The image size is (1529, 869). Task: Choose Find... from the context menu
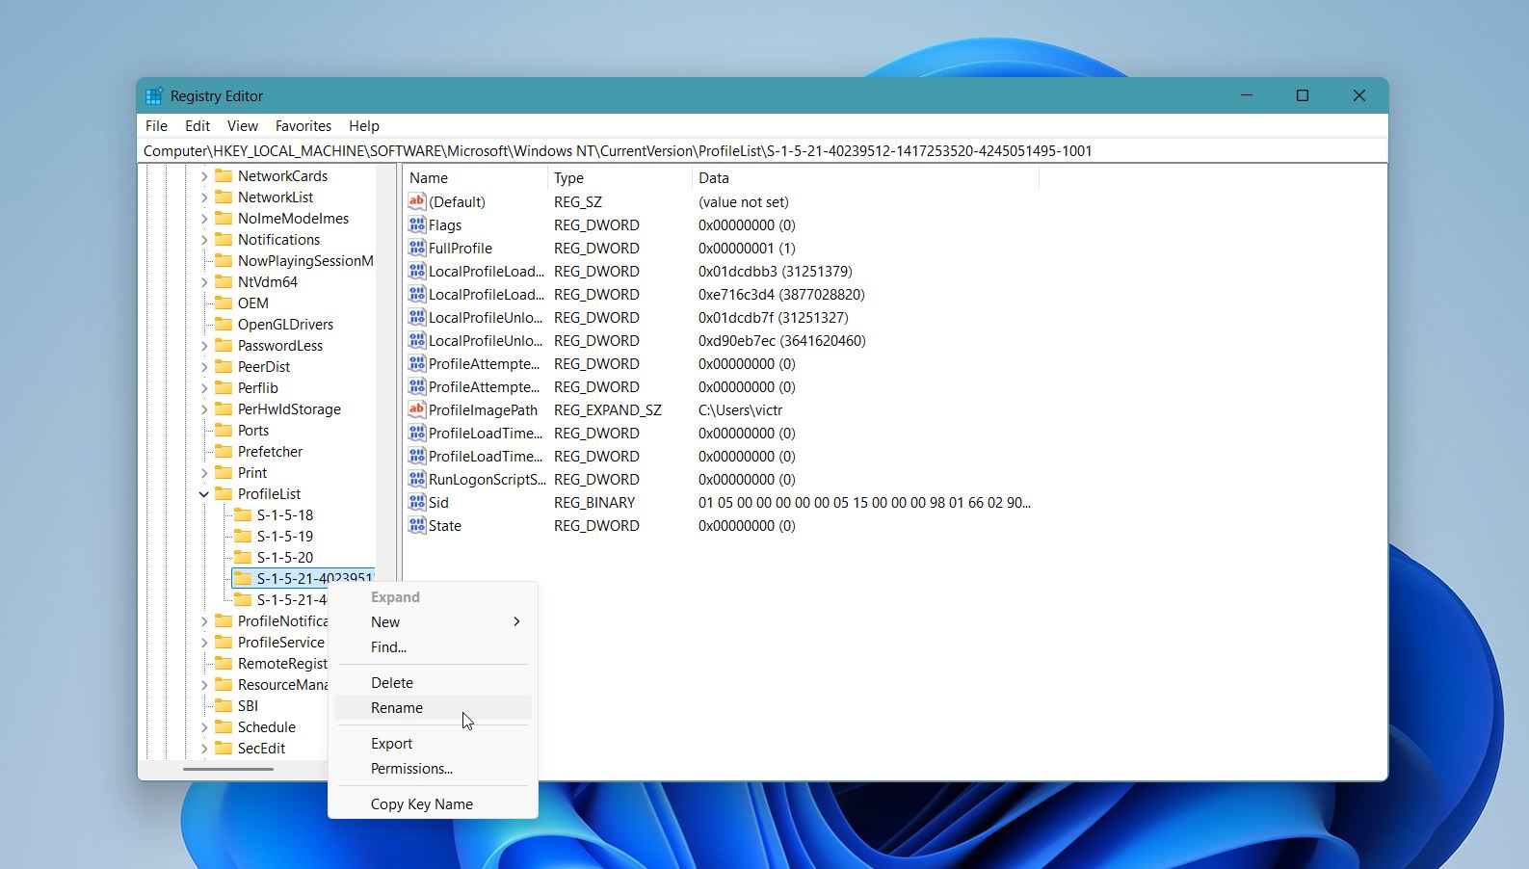coord(433,647)
